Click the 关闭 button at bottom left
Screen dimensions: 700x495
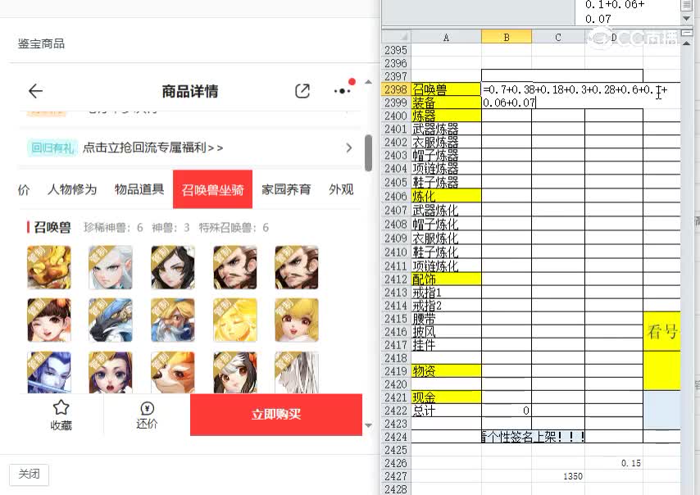click(x=30, y=475)
